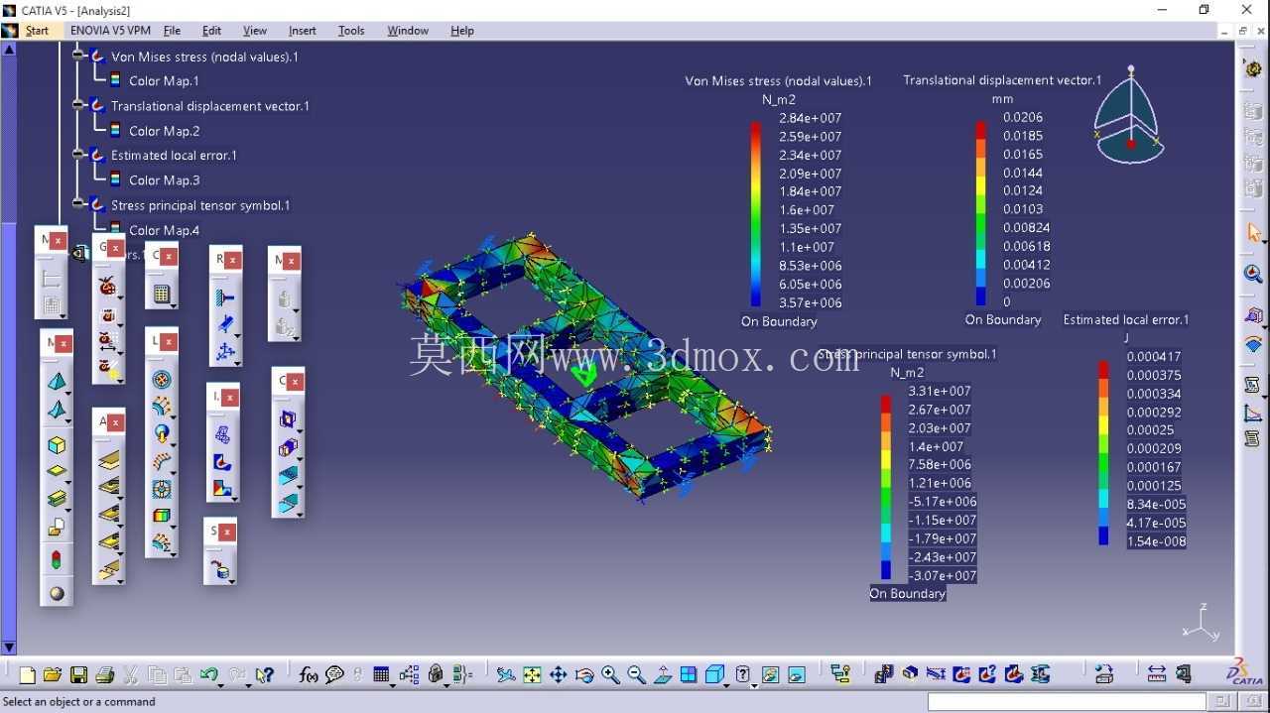Screen dimensions: 1270x713
Task: Toggle the Multi-View quad window icon
Action: tap(689, 675)
